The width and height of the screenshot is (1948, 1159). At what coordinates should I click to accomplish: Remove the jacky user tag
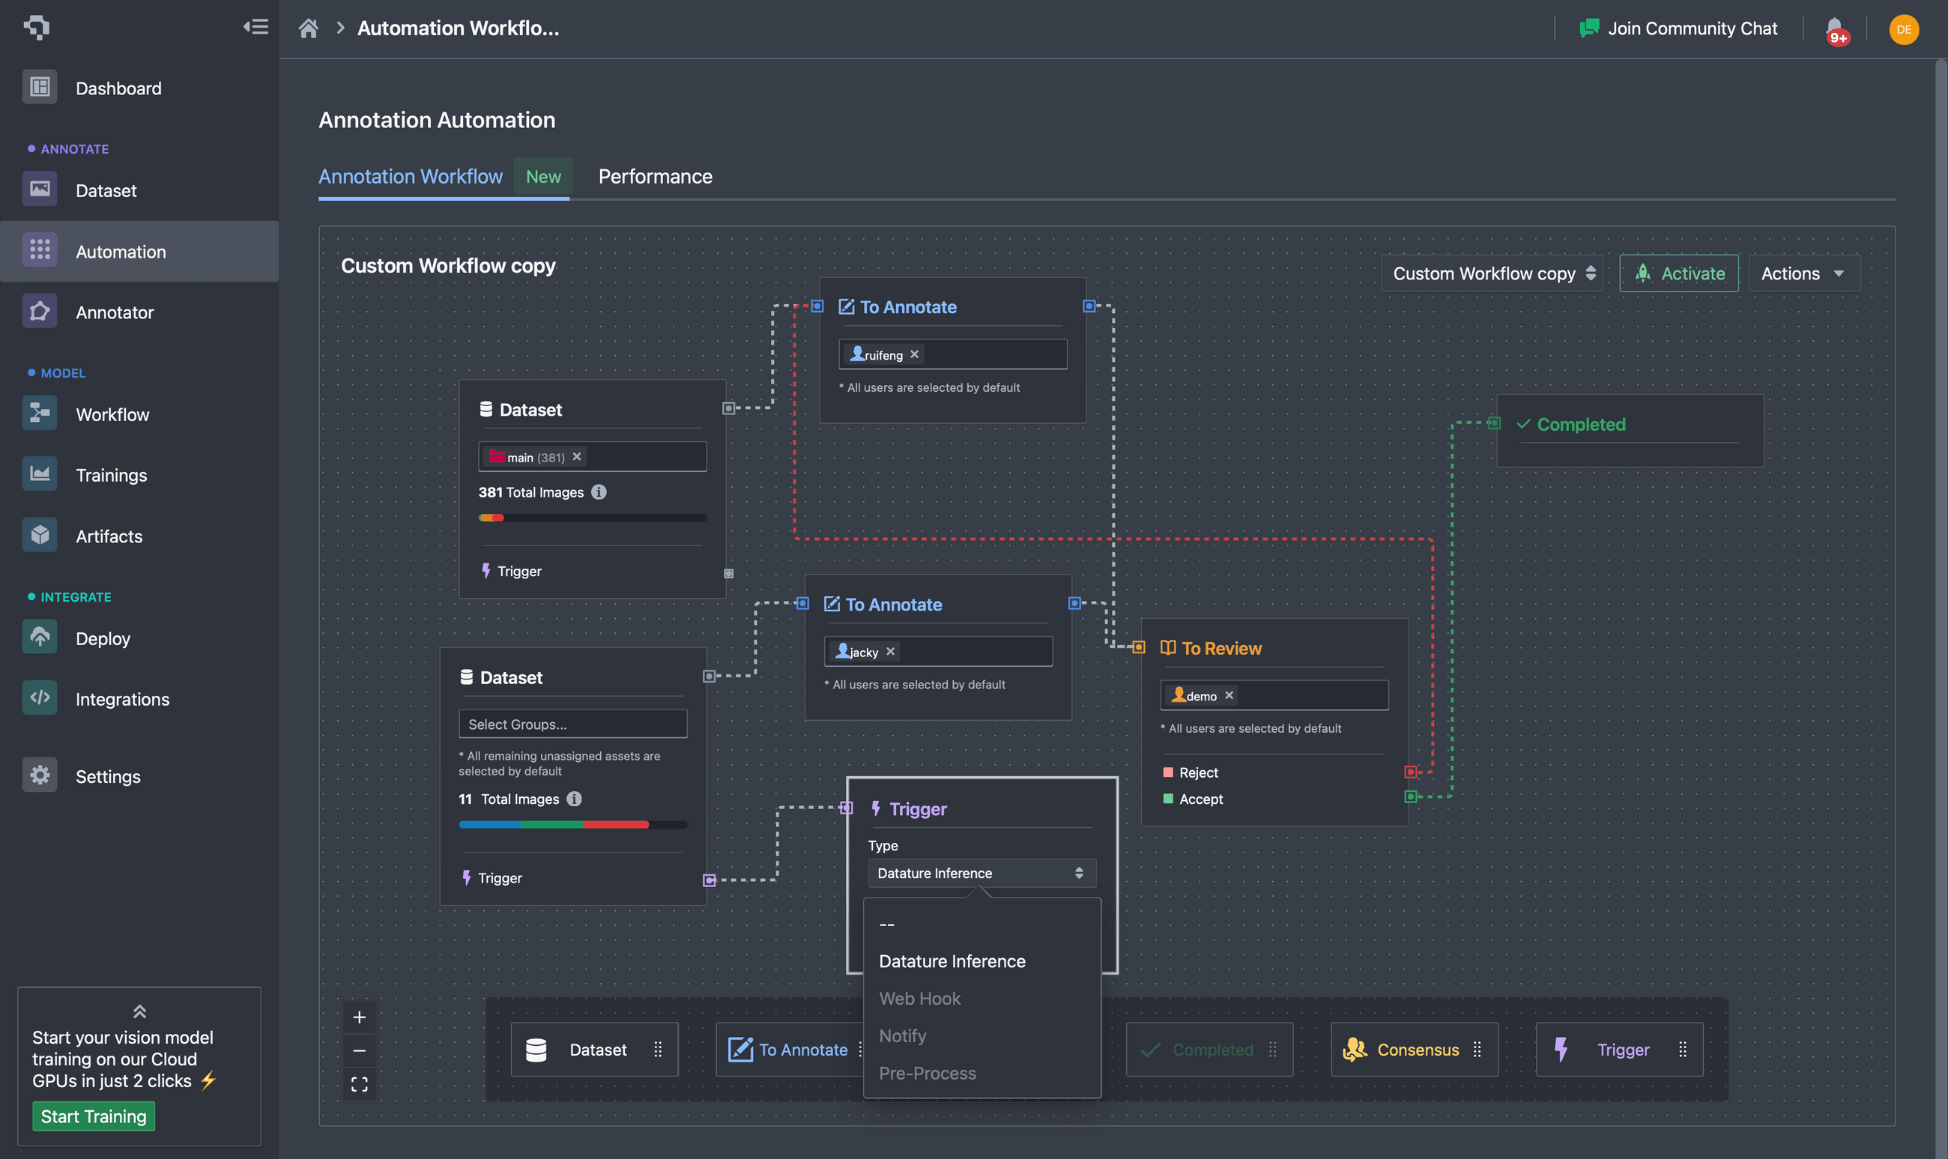tap(889, 651)
